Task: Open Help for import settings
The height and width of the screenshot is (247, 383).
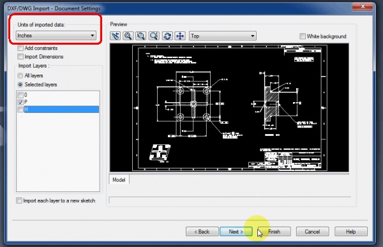Action: pyautogui.click(x=350, y=232)
